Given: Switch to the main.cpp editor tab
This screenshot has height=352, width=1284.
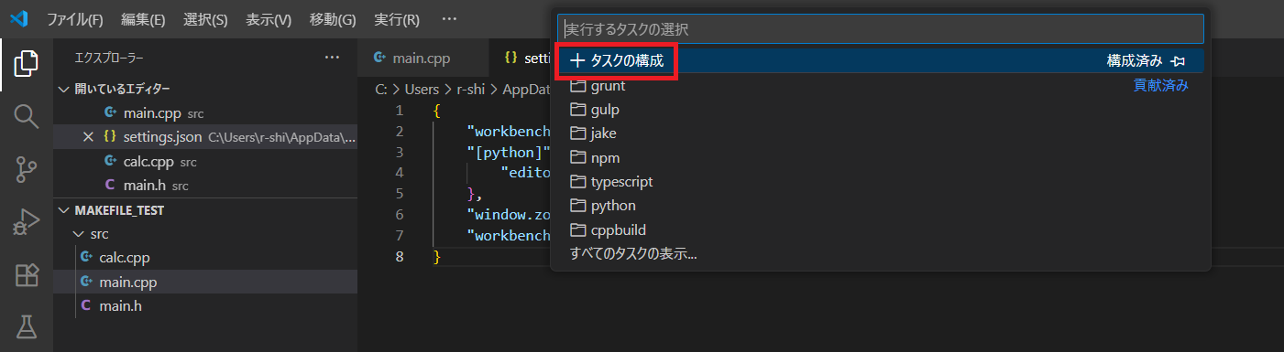Looking at the screenshot, I should coord(423,59).
